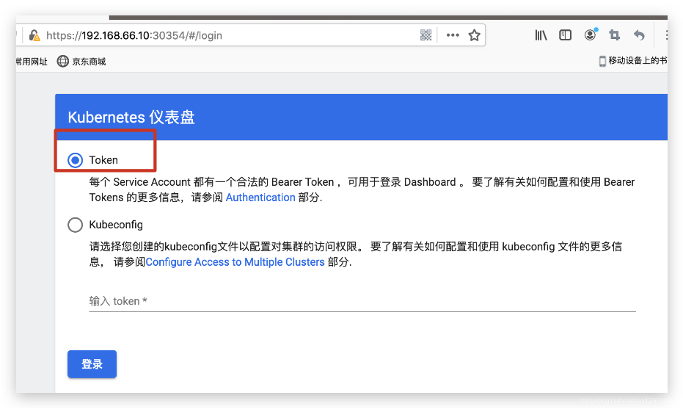Bookmark this page with the star icon
Screen dimensions: 683x409
point(475,35)
